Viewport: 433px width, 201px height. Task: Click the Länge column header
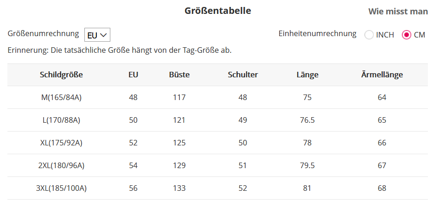pos(307,75)
